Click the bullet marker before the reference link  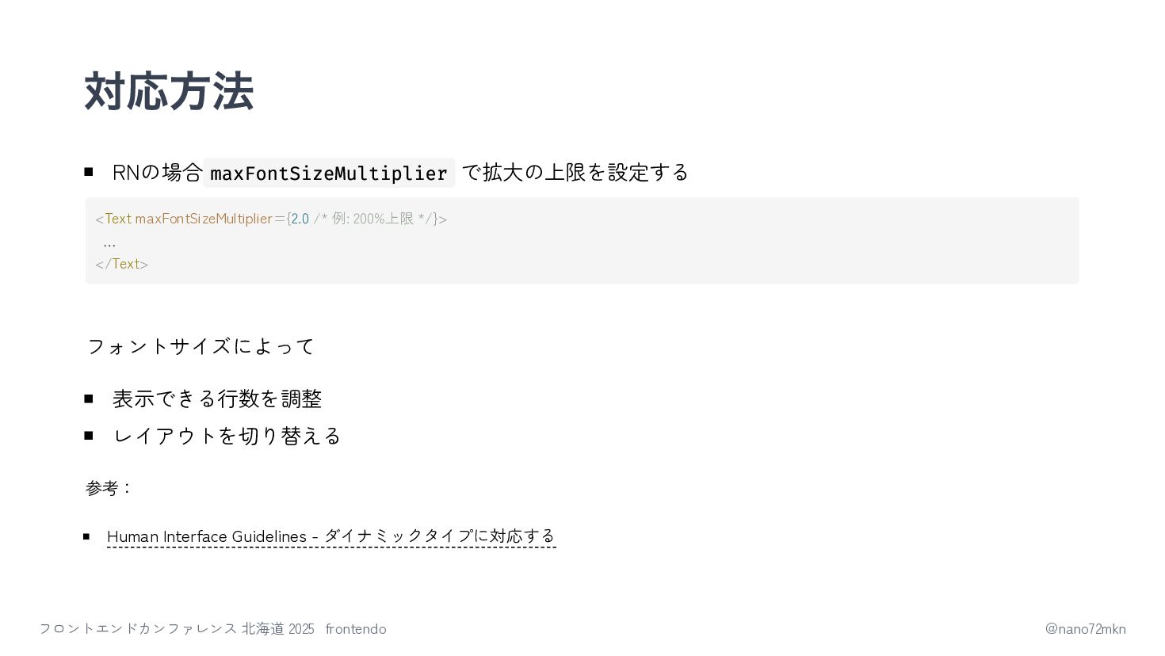pos(86,536)
